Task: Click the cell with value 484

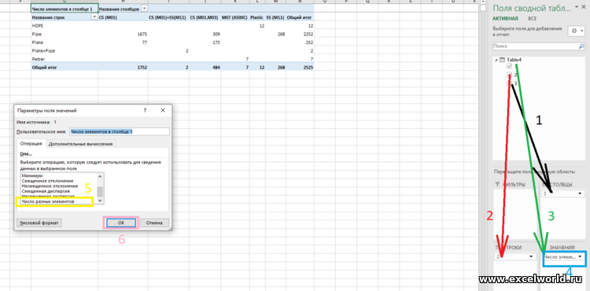Action: pos(216,68)
